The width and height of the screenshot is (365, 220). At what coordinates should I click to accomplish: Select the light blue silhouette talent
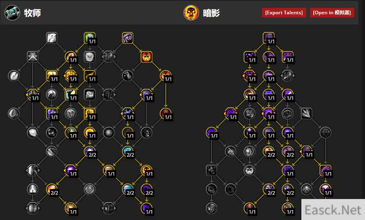pyautogui.click(x=70, y=94)
